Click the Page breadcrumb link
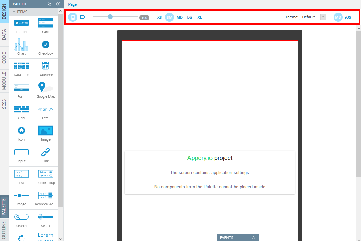 click(72, 4)
